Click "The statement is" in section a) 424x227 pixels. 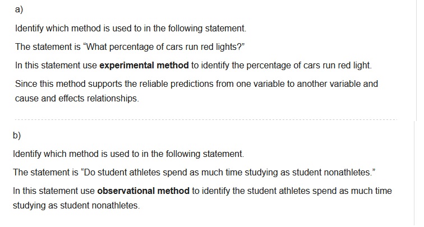tap(47, 47)
